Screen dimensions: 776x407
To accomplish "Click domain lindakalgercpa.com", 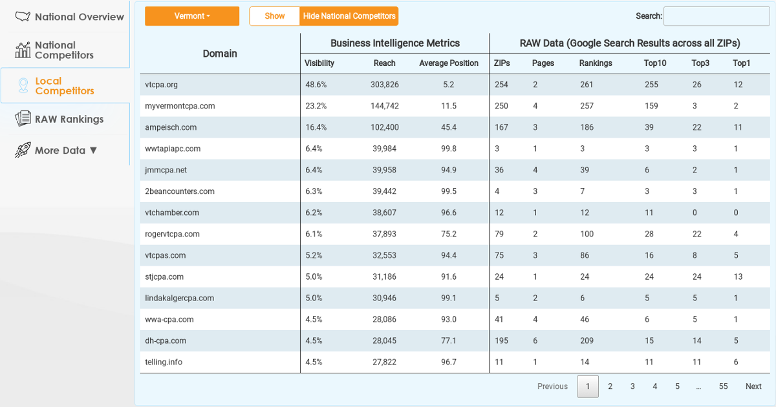I will pos(179,298).
